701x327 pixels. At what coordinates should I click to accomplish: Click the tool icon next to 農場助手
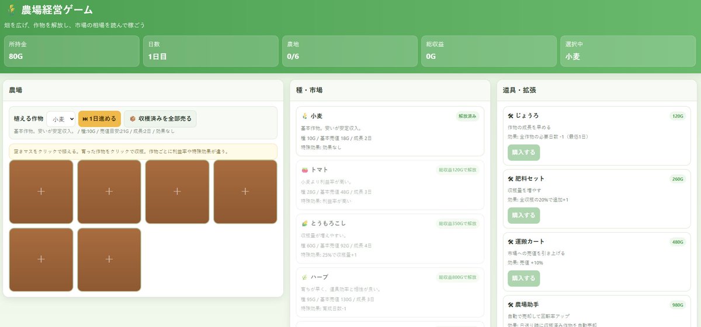[x=511, y=304]
